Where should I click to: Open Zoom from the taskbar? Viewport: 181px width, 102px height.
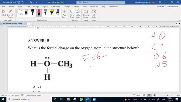point(94,99)
